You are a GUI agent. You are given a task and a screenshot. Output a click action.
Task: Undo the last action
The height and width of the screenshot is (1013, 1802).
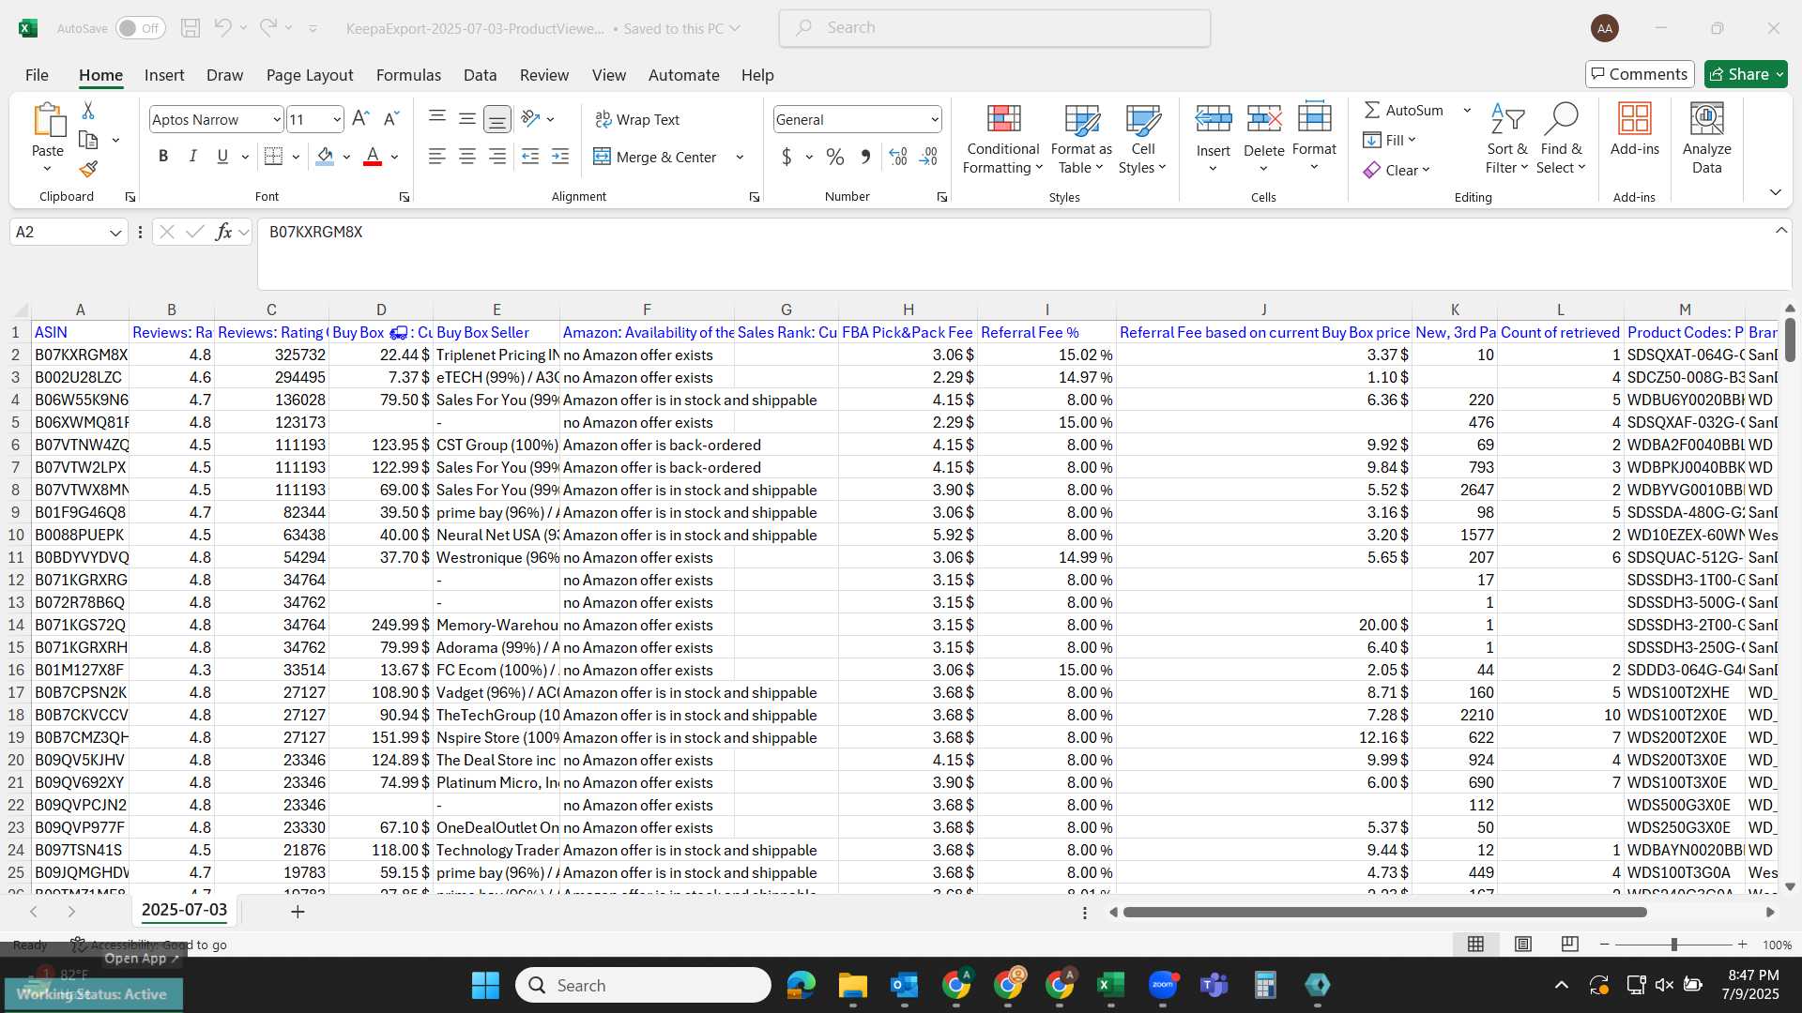click(x=222, y=28)
